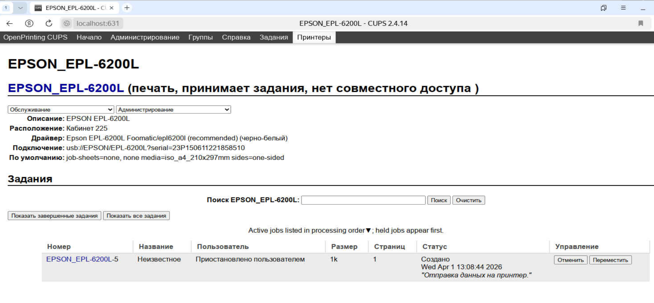Viewport: 654px width, 303px height.
Task: Bookmark this page with bookmark icon
Action: tap(641, 23)
